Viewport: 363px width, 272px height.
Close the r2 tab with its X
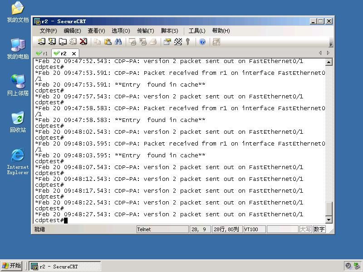(74, 53)
